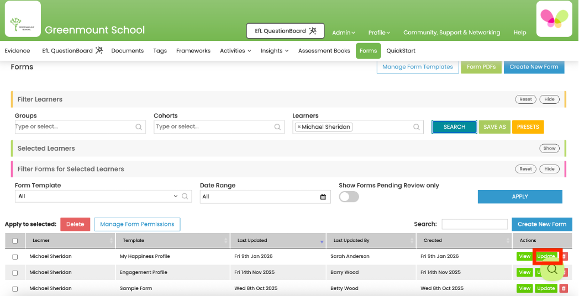The image size is (579, 296).
Task: Click Manage Form Templates
Action: tap(418, 67)
